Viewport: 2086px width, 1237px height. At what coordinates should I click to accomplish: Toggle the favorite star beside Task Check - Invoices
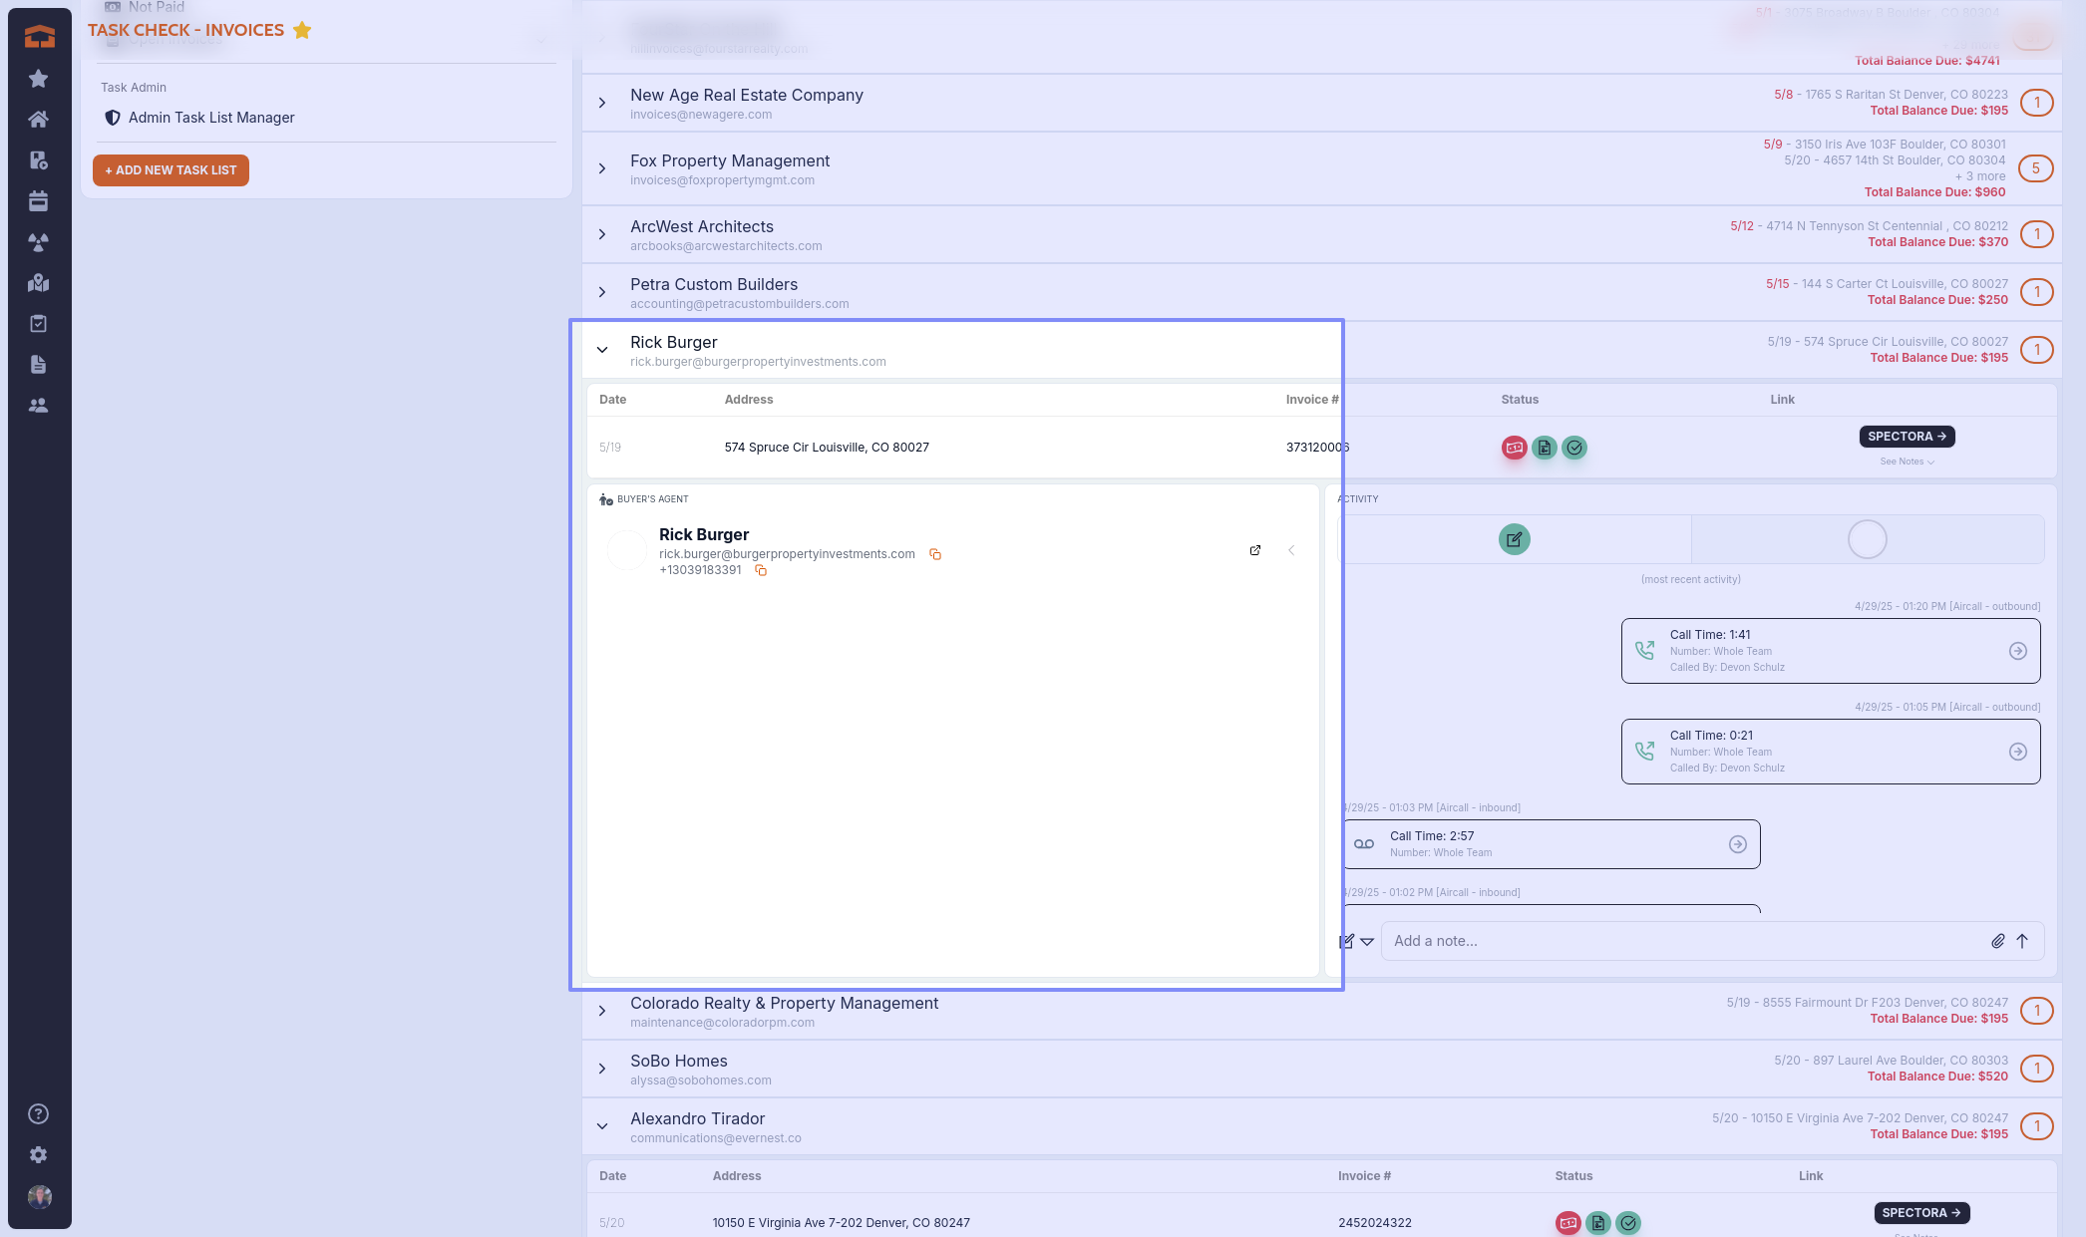[x=302, y=30]
